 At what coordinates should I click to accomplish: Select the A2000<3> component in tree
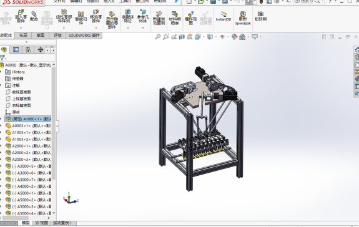[28, 159]
